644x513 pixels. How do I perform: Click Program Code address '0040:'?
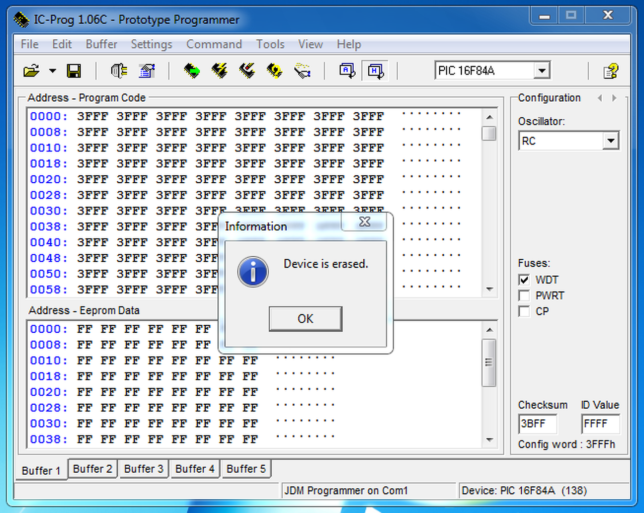(48, 242)
